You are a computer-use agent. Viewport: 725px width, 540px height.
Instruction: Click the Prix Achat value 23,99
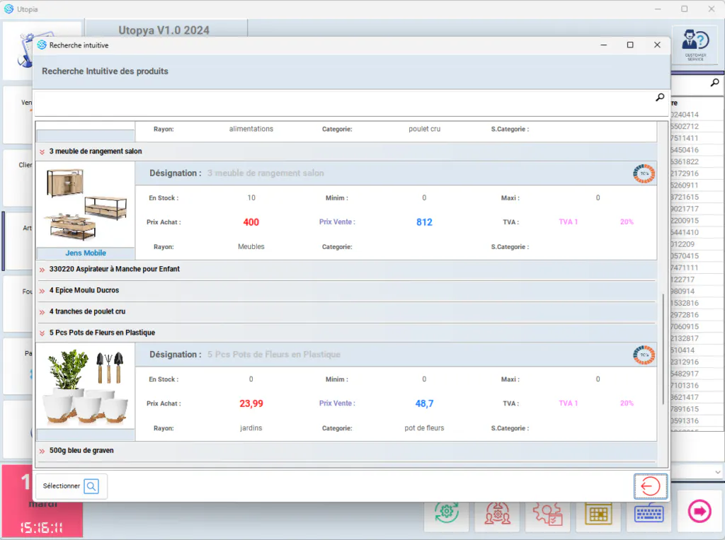[x=251, y=403]
